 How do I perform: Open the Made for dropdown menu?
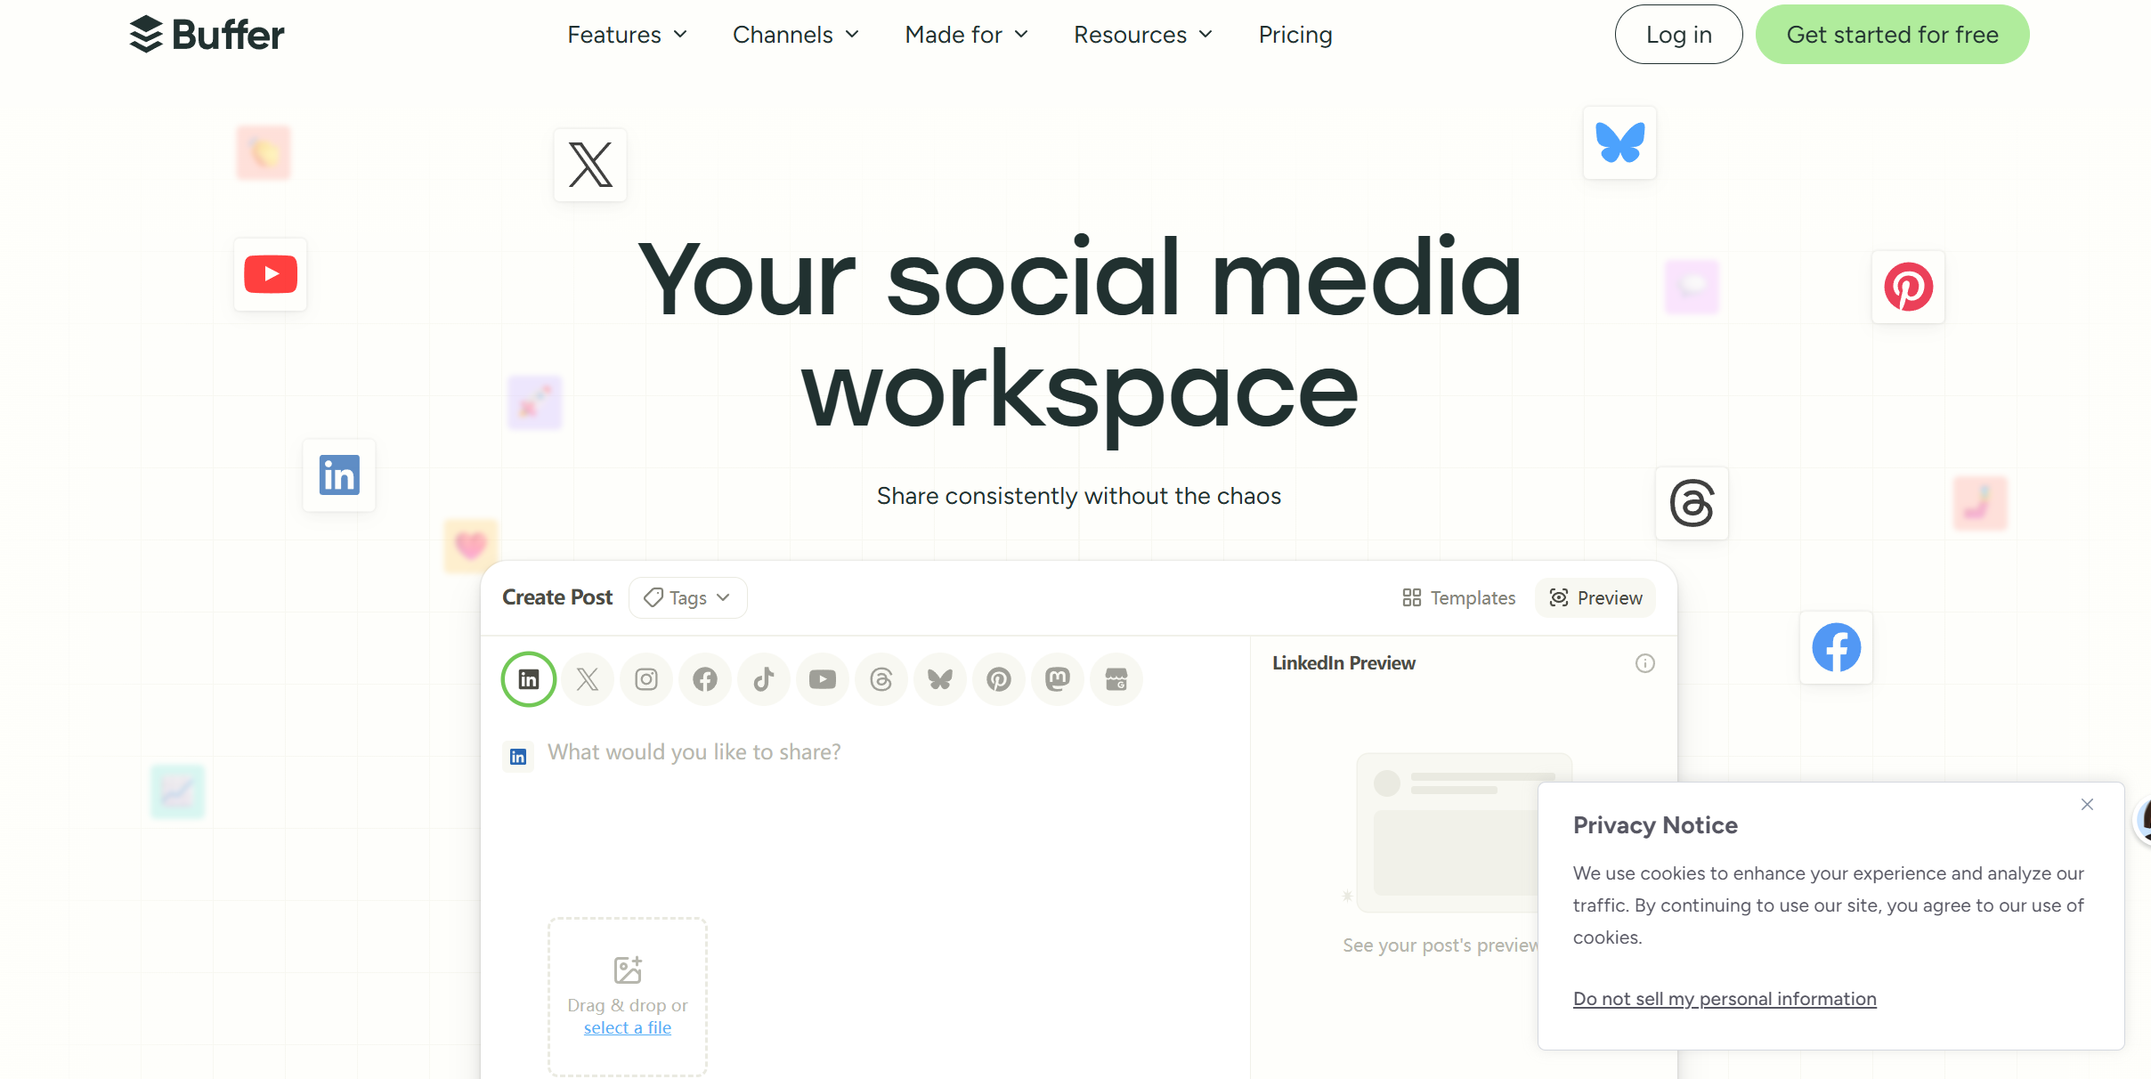pyautogui.click(x=966, y=35)
